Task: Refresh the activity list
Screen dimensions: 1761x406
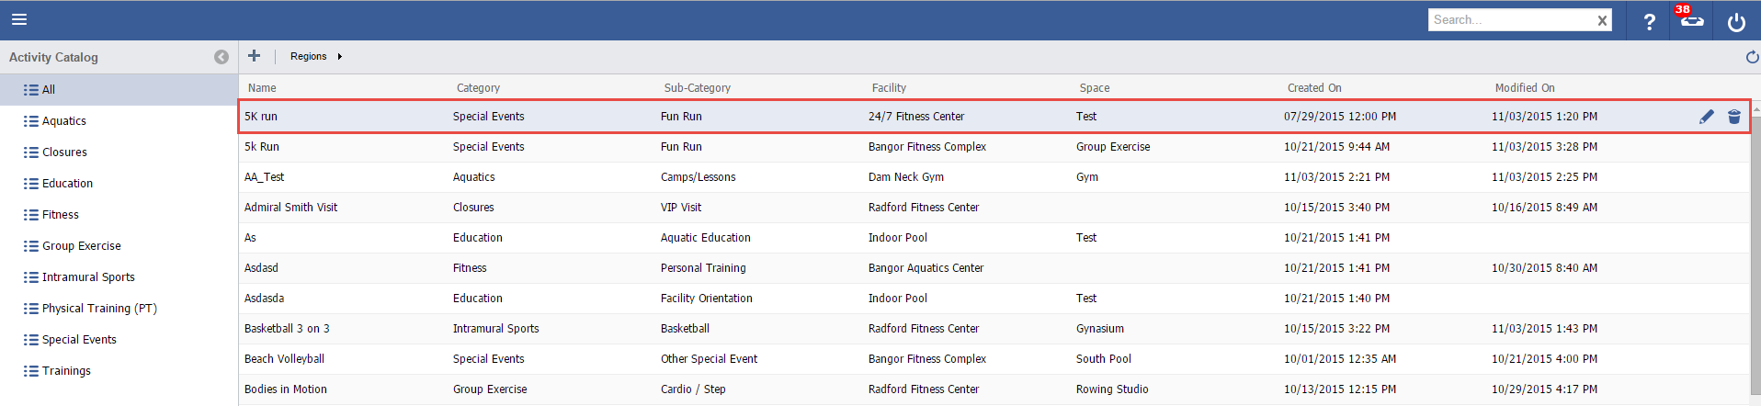Action: pos(1752,57)
